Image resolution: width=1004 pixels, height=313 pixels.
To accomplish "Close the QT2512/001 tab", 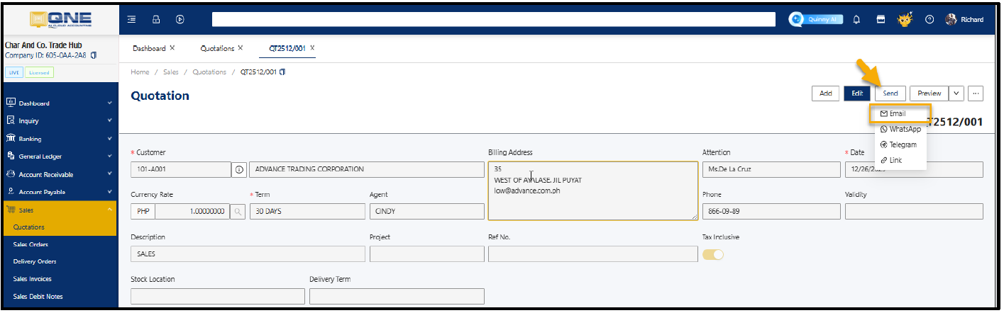I will click(312, 48).
